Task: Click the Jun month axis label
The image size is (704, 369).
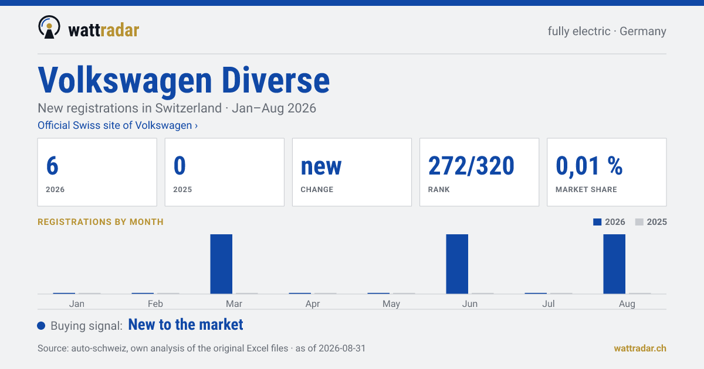Action: [470, 303]
